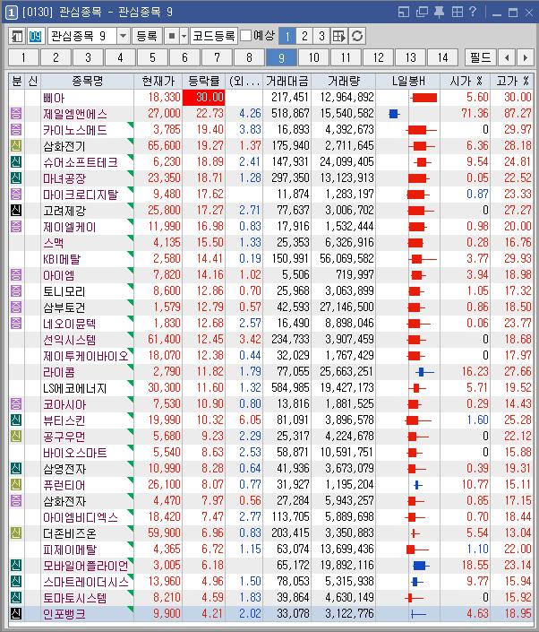
Task: Click the 09 group number icon
Action: [x=35, y=36]
